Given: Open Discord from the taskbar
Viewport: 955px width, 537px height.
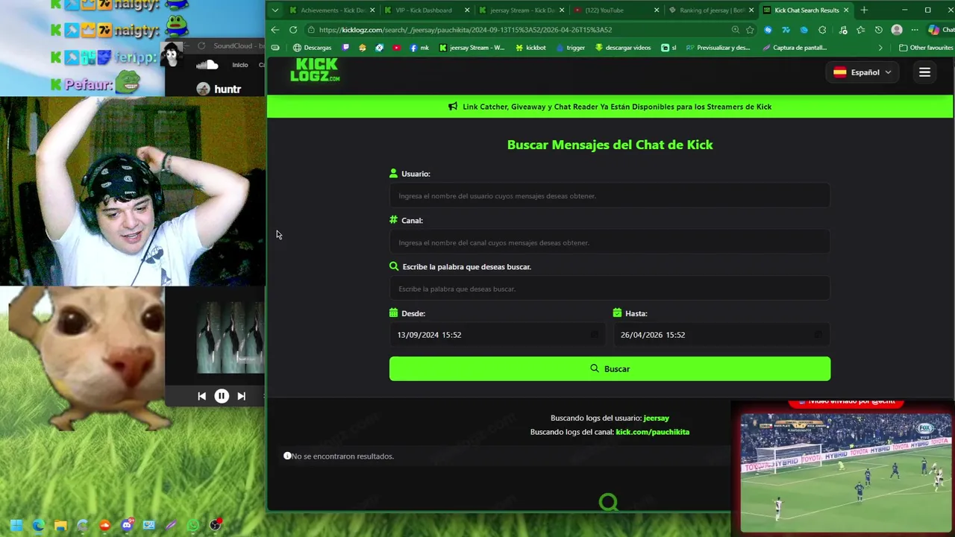Looking at the screenshot, I should (127, 525).
